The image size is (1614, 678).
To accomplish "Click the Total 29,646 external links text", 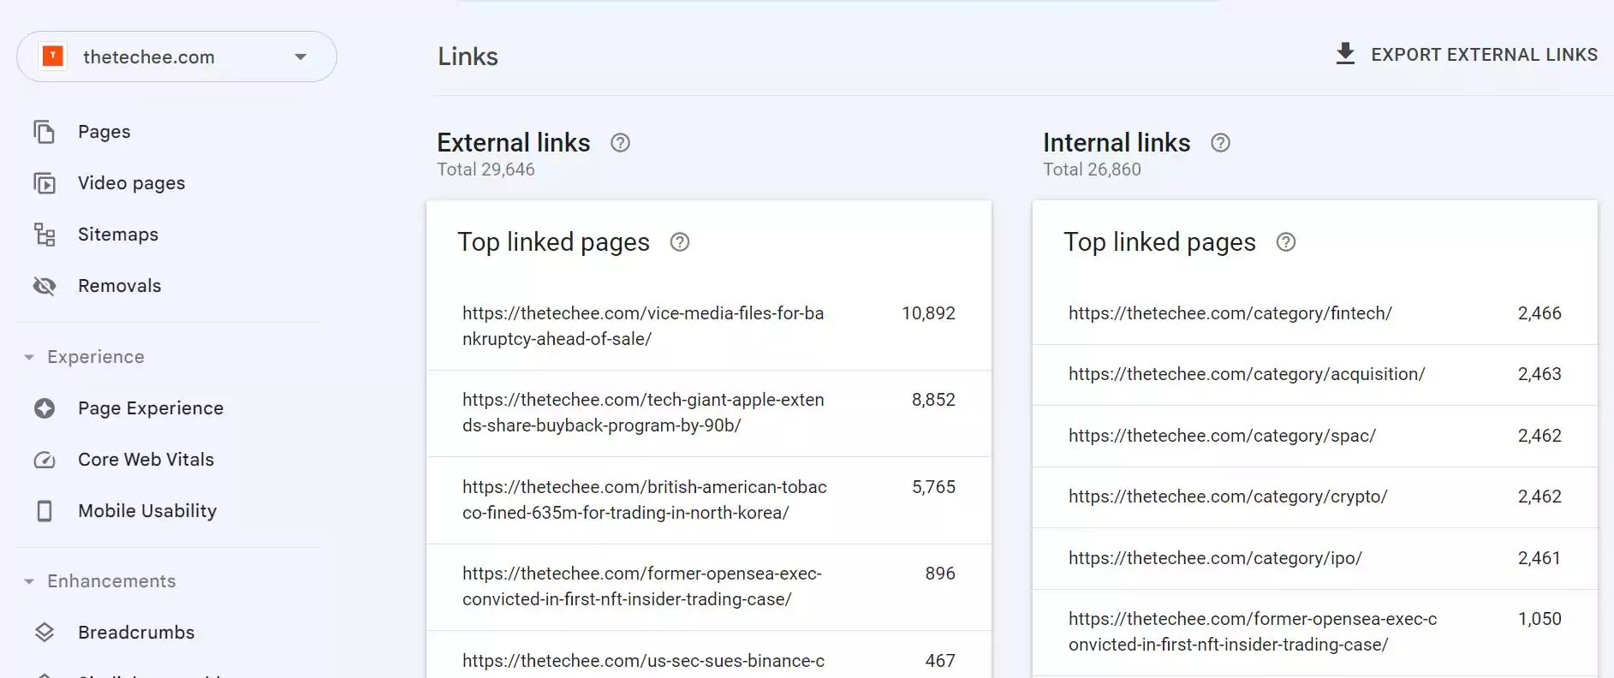I will [x=486, y=169].
